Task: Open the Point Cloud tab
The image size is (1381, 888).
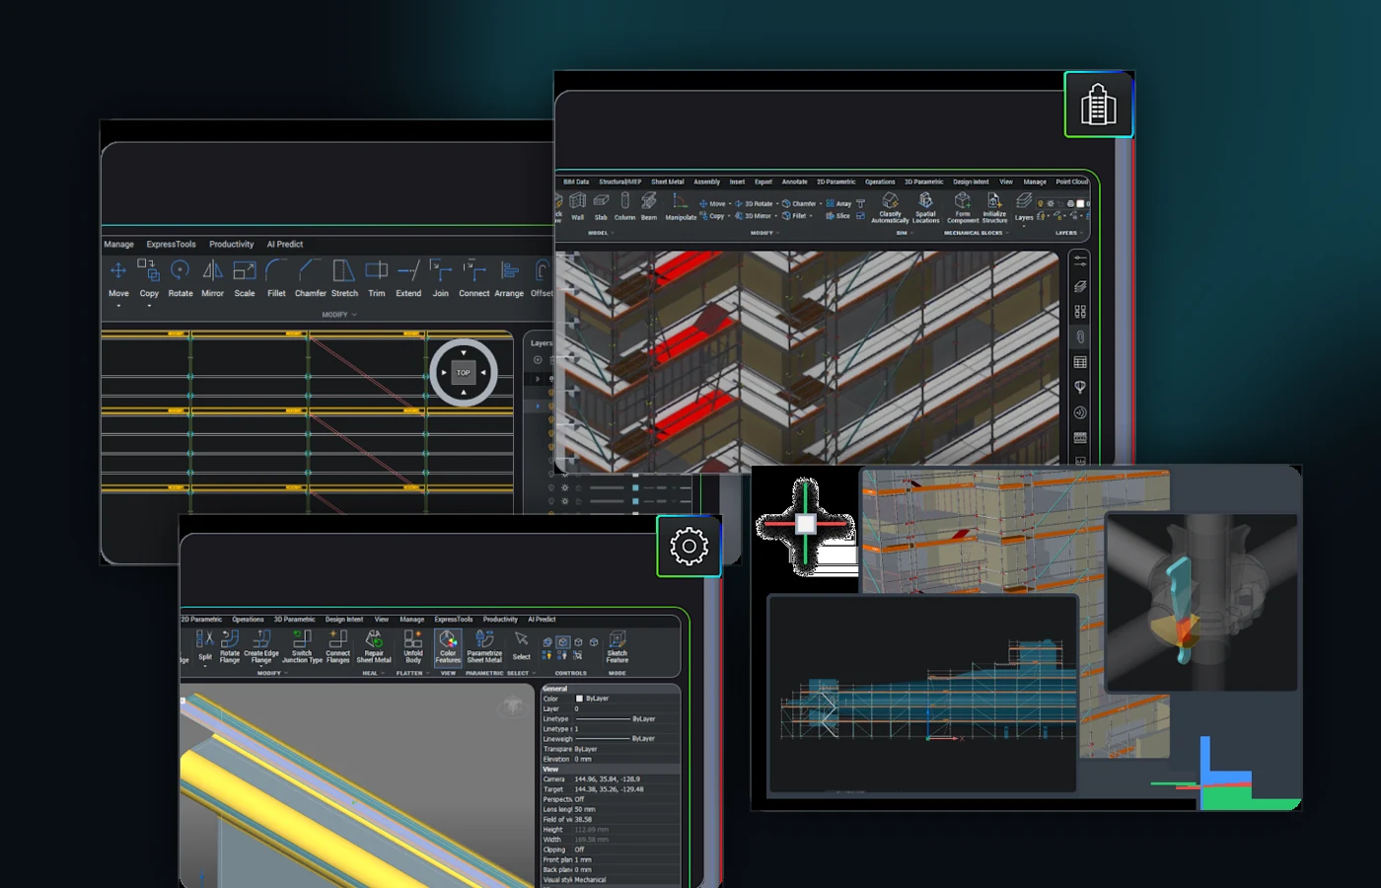Action: (x=1072, y=182)
